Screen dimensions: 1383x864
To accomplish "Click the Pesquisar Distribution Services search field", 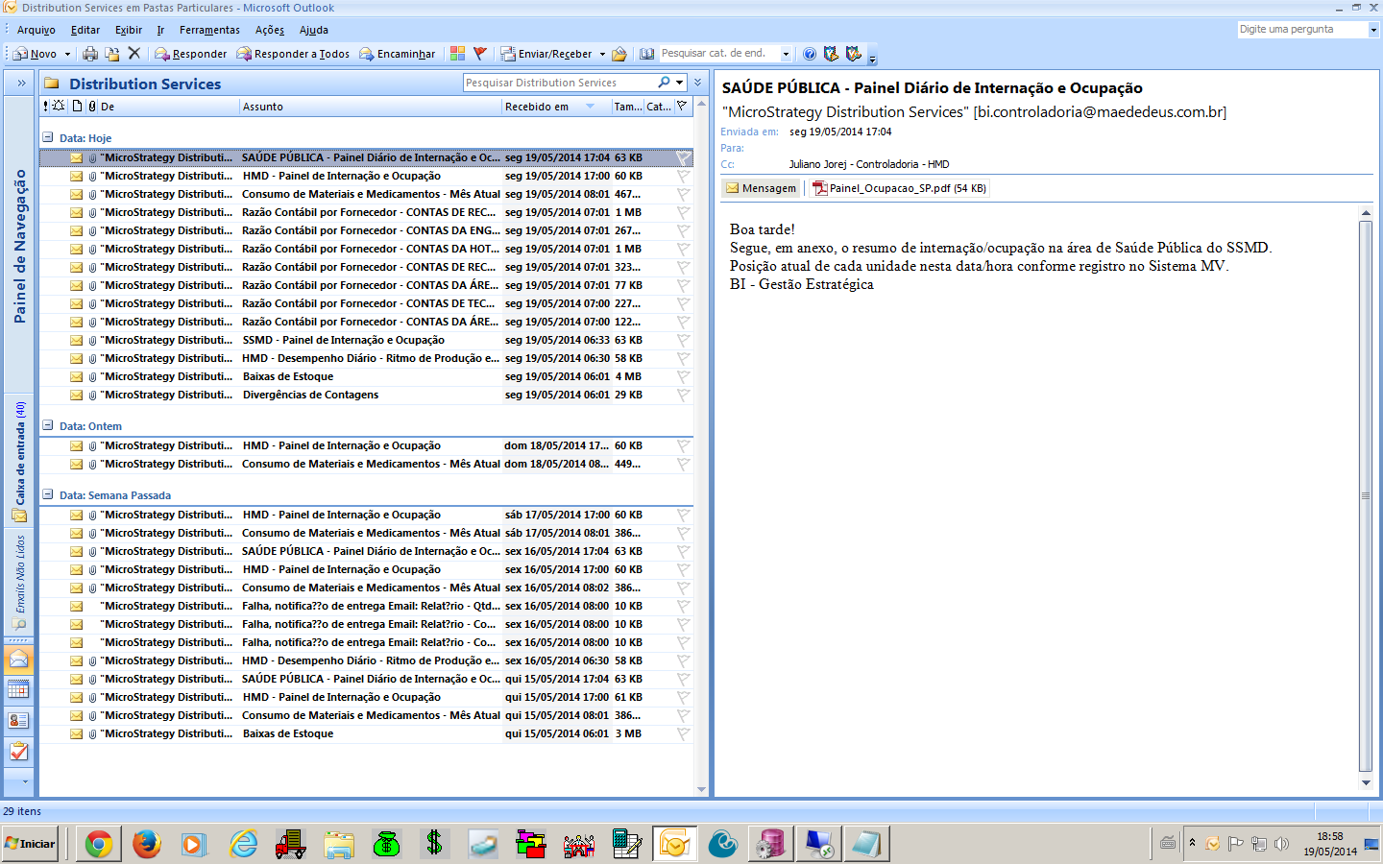I will click(x=560, y=83).
